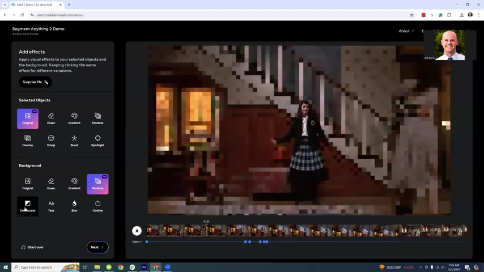The width and height of the screenshot is (484, 272).
Task: Open the Chrome extensions puzzle icon
Action: pyautogui.click(x=449, y=15)
